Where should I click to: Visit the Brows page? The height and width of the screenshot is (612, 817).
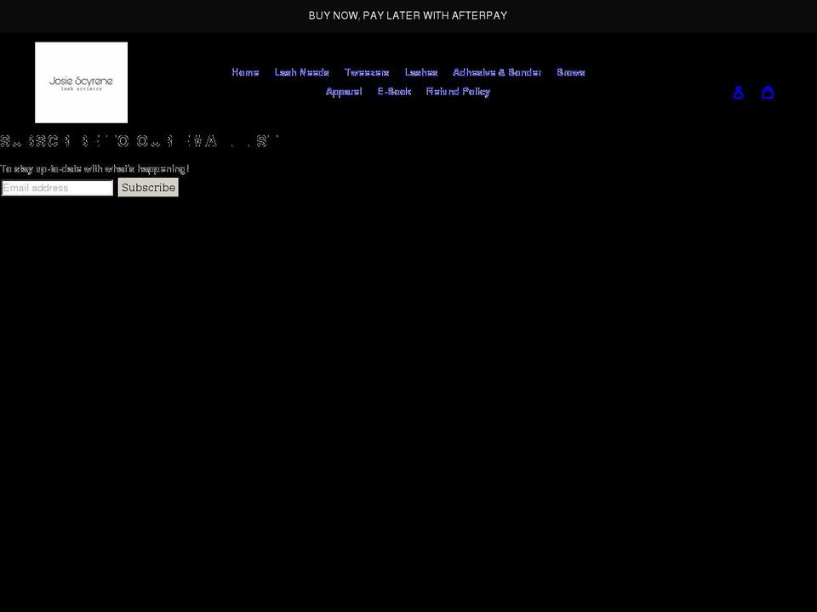pos(571,72)
